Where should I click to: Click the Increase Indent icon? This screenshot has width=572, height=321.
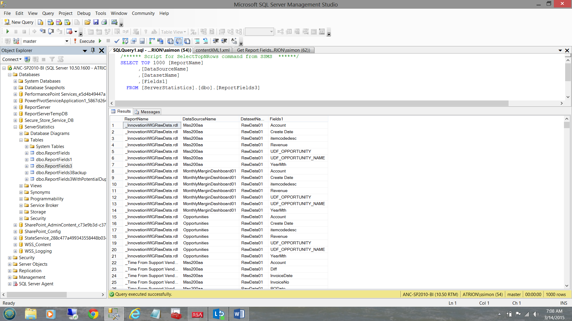tap(224, 41)
